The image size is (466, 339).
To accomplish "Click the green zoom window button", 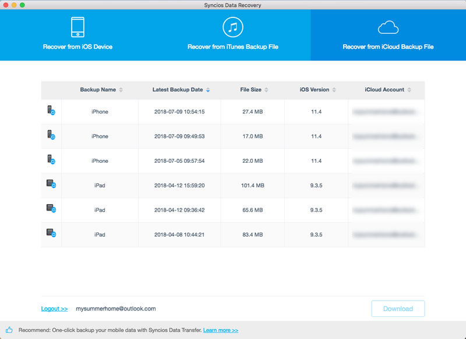I will (22, 5).
